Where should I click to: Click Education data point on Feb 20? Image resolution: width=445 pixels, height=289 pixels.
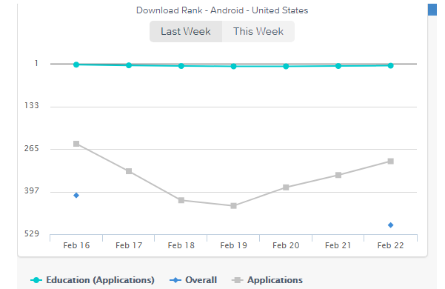click(286, 66)
